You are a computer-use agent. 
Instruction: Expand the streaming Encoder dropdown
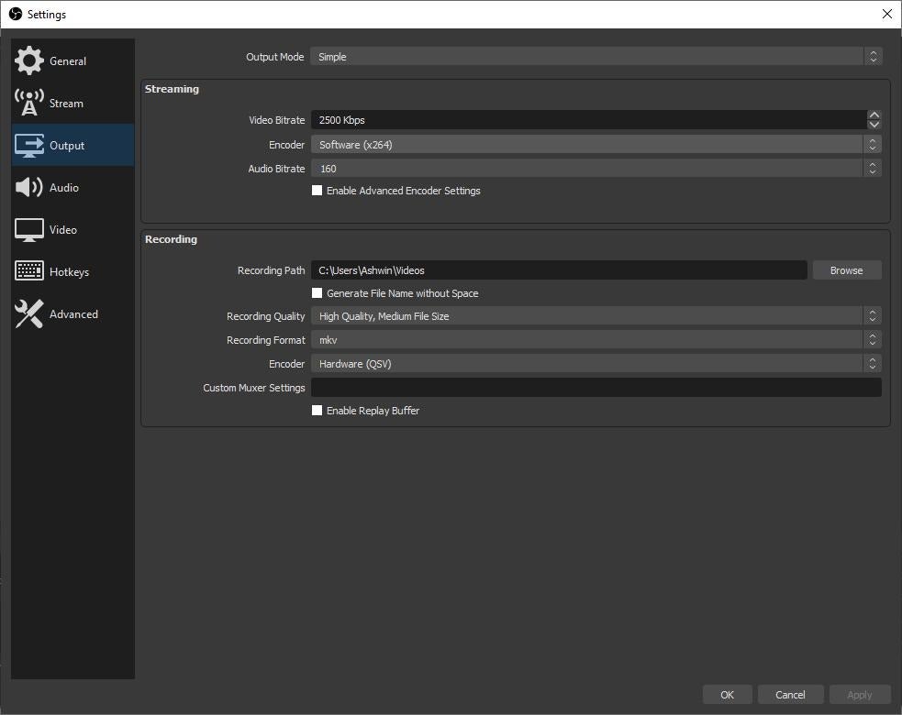pos(596,145)
